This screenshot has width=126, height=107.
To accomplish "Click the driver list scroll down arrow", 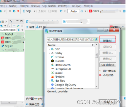I will pos(97,87).
